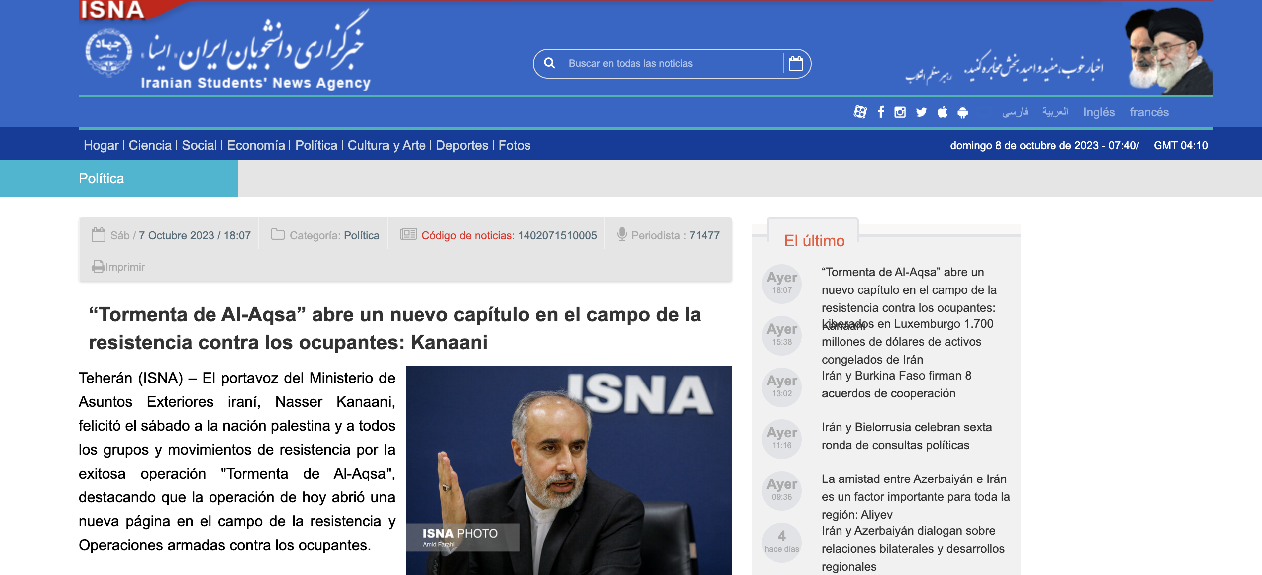The width and height of the screenshot is (1262, 575).
Task: Click the Kanaani article photo
Action: [x=568, y=470]
